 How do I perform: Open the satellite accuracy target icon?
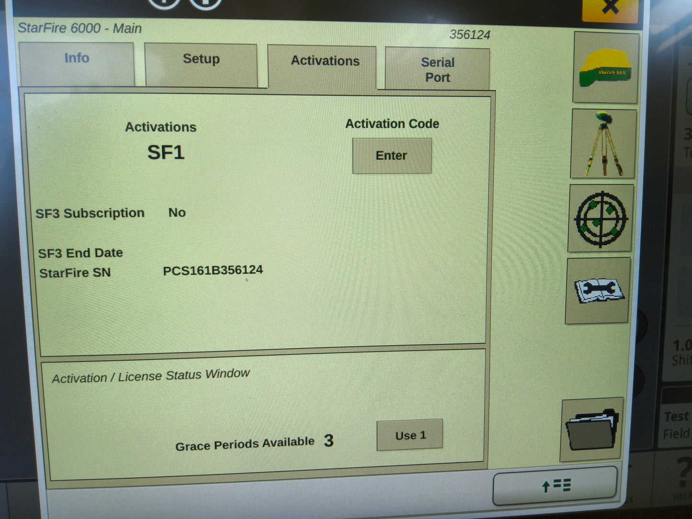(600, 219)
